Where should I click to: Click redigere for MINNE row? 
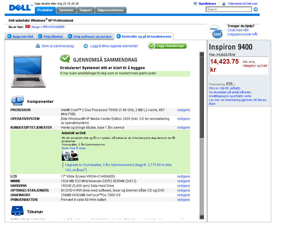(x=183, y=181)
